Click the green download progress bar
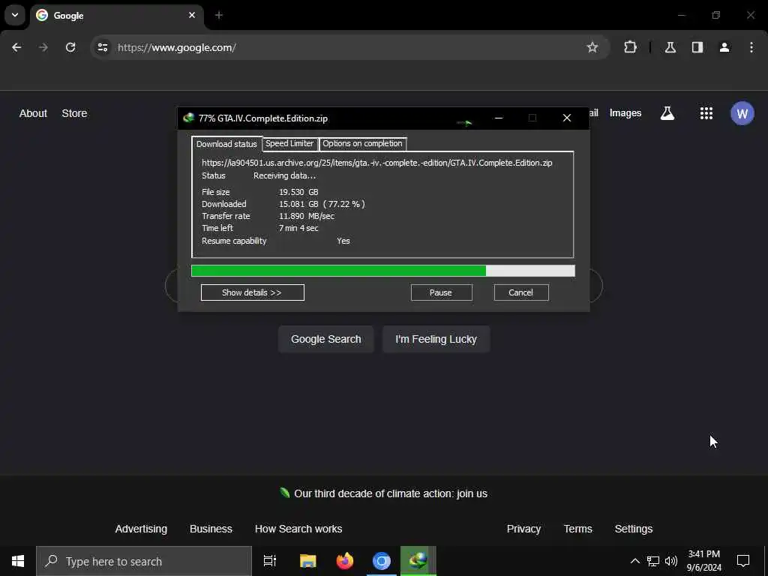 click(x=383, y=271)
